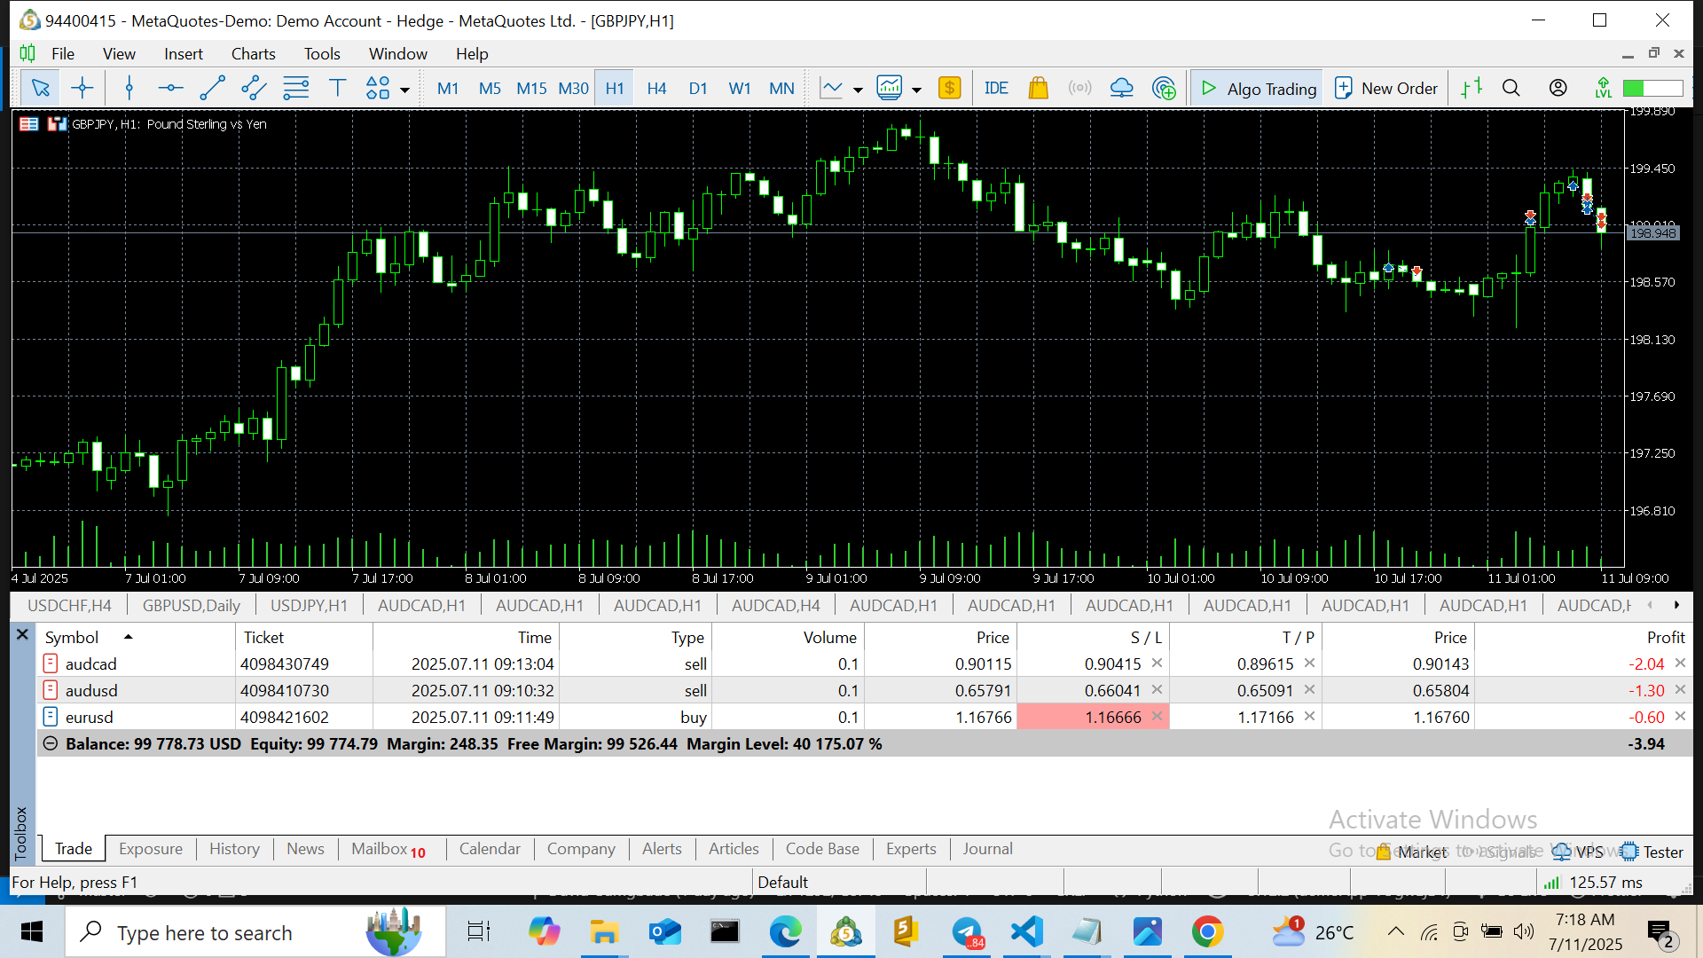Image resolution: width=1703 pixels, height=958 pixels.
Task: Click the Signals broadcast icon
Action: click(x=1079, y=88)
